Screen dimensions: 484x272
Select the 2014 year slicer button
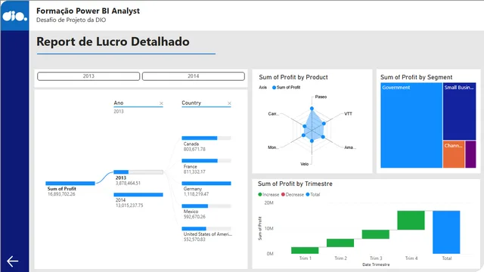[194, 76]
